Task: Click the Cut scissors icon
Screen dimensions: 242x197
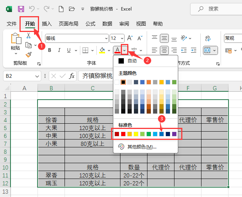Action: pos(29,36)
